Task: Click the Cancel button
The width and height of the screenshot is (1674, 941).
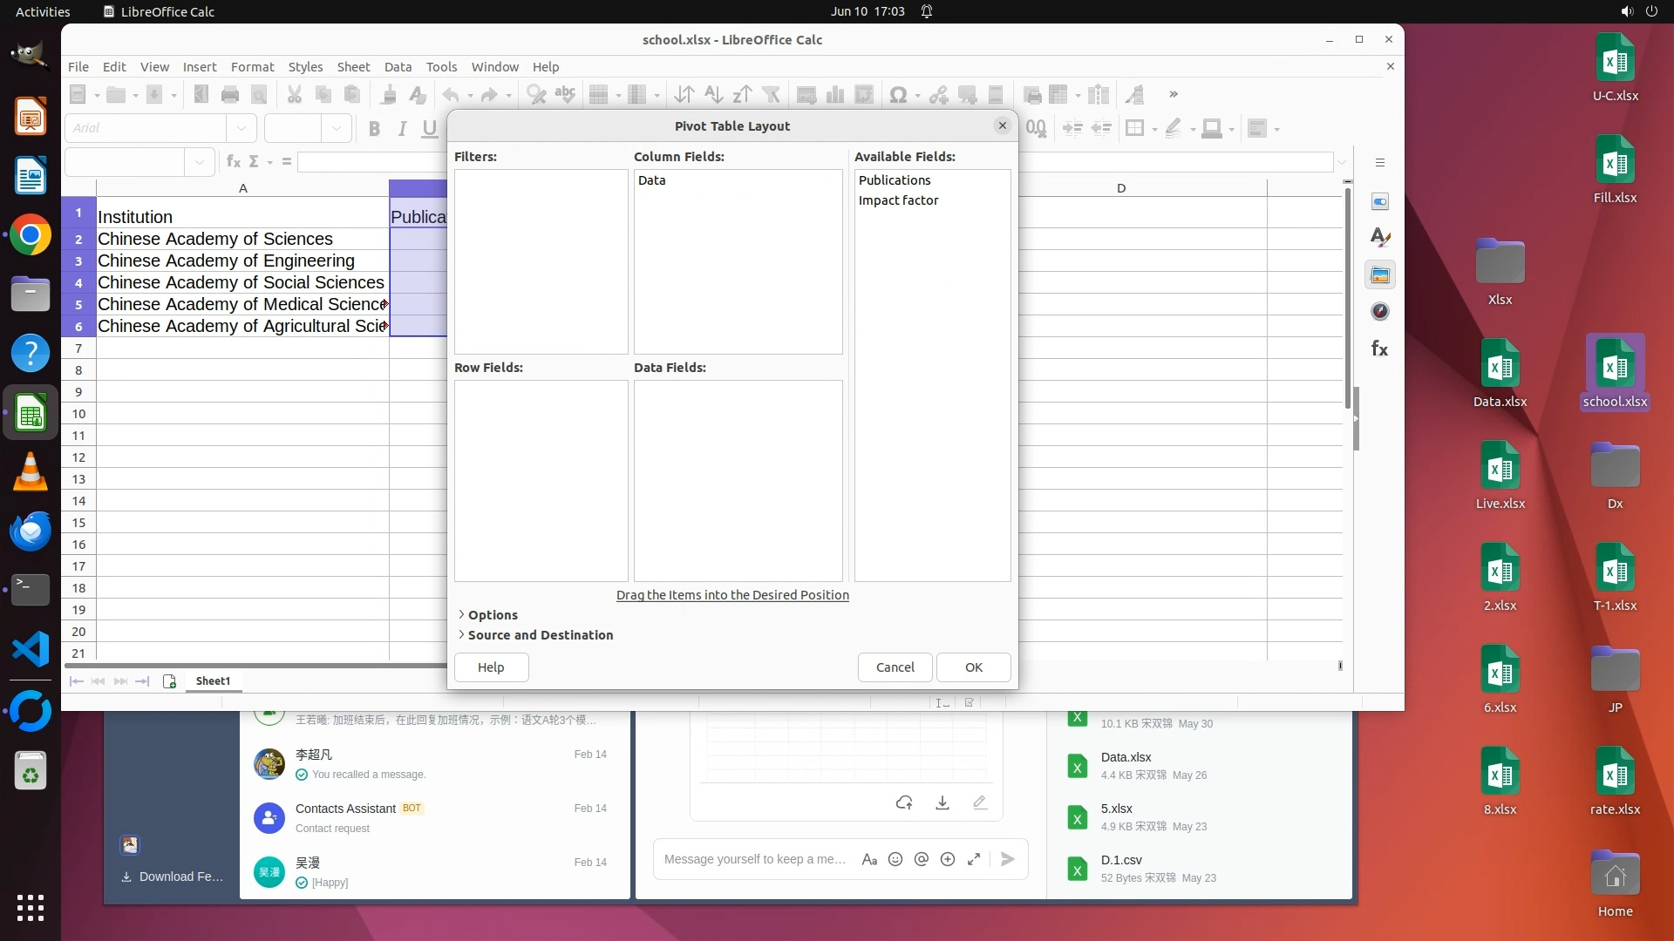Action: coord(895,667)
